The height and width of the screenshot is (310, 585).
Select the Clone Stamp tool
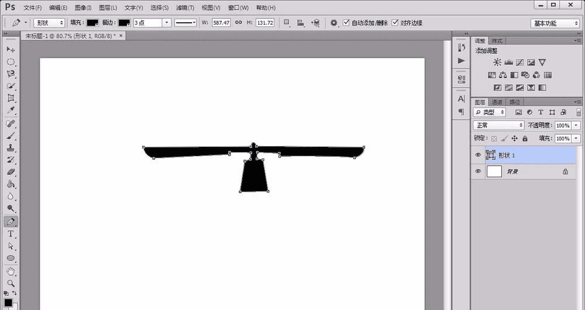pyautogui.click(x=11, y=148)
